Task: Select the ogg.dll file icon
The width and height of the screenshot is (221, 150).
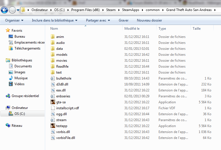Action: pyautogui.click(x=53, y=114)
